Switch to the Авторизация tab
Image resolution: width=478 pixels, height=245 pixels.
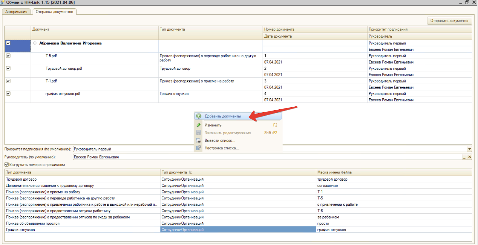click(x=16, y=12)
